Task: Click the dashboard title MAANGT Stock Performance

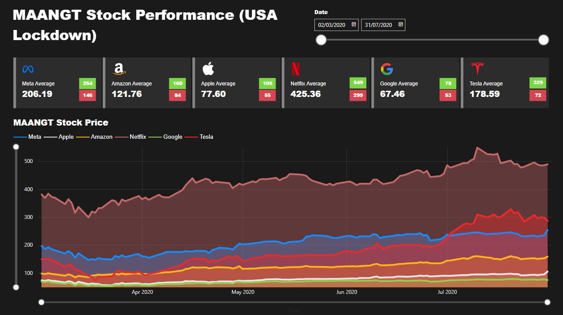Action: point(145,25)
